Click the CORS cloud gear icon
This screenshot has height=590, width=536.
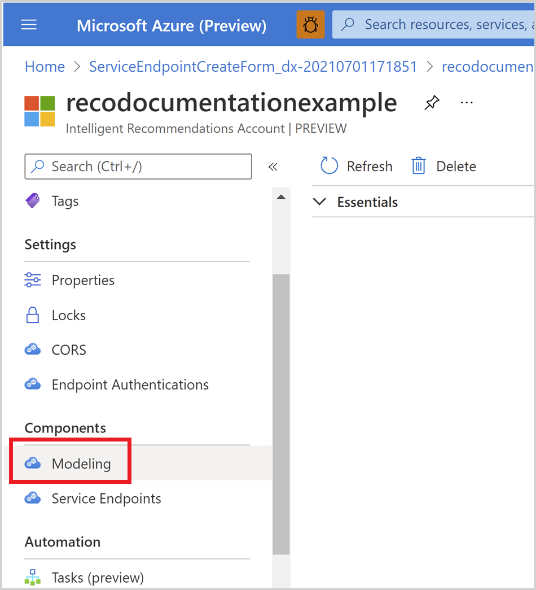coord(33,349)
